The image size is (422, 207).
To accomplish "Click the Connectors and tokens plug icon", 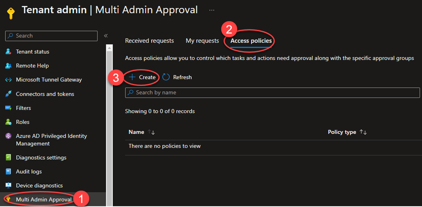I will click(8, 94).
